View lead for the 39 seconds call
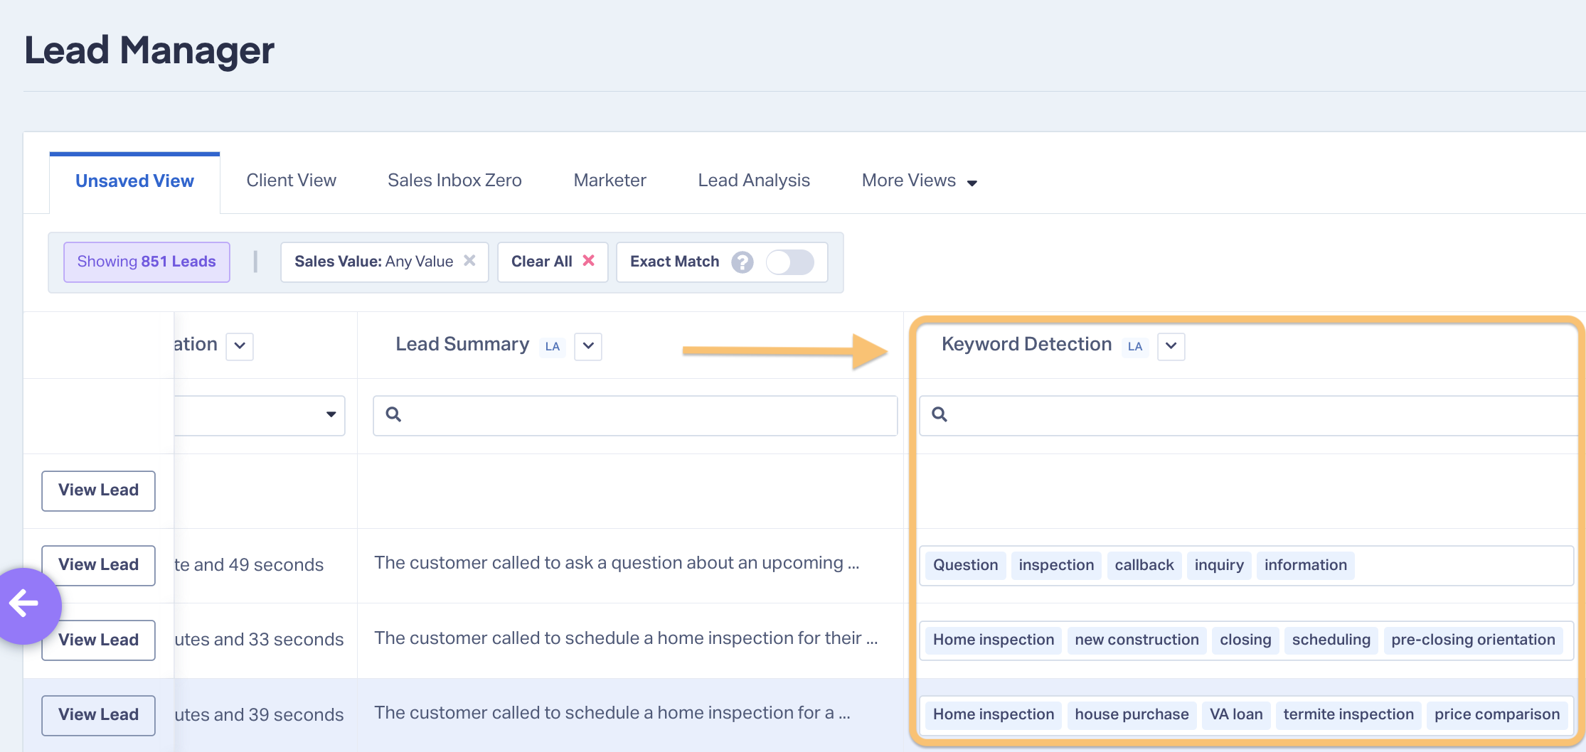 98,715
